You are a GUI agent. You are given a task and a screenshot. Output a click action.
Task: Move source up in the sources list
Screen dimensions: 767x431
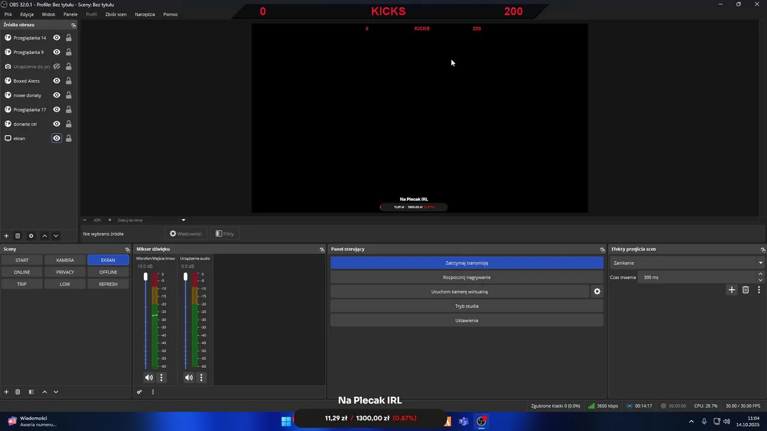click(x=44, y=236)
